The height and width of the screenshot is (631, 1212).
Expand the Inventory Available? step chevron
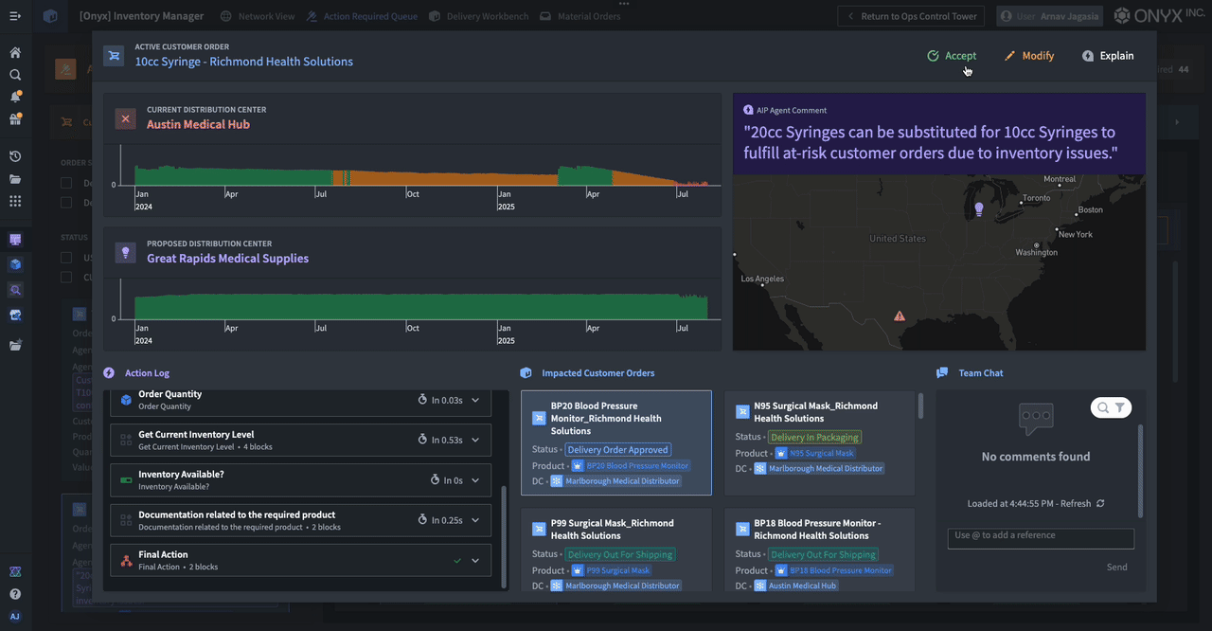(x=475, y=480)
